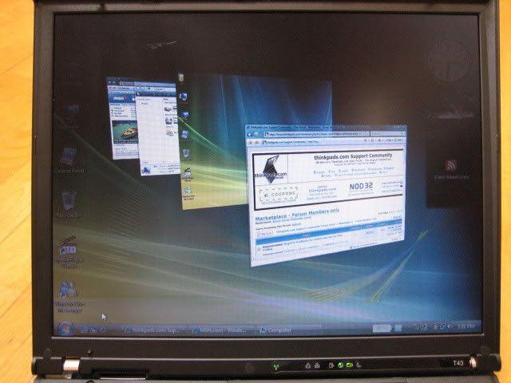The image size is (511, 383).
Task: Open the Windows Start orb
Action: [65, 329]
